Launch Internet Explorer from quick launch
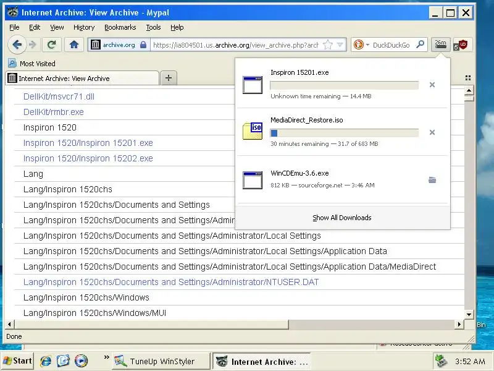This screenshot has height=371, width=494. pos(46,361)
